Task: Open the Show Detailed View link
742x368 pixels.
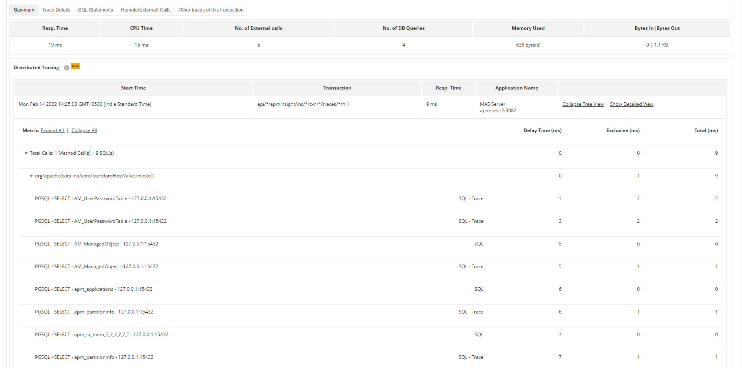Action: click(632, 104)
